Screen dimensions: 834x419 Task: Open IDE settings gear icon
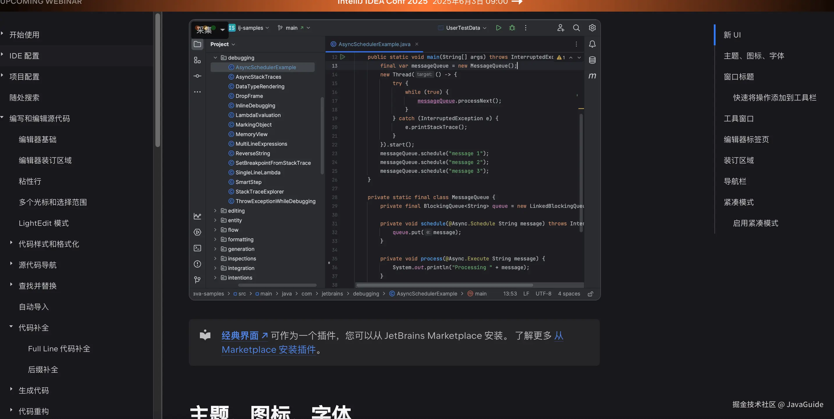click(592, 28)
